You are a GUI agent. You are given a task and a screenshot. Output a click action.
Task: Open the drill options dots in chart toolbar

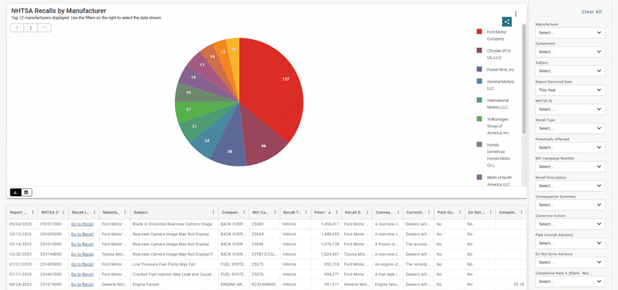[31, 28]
